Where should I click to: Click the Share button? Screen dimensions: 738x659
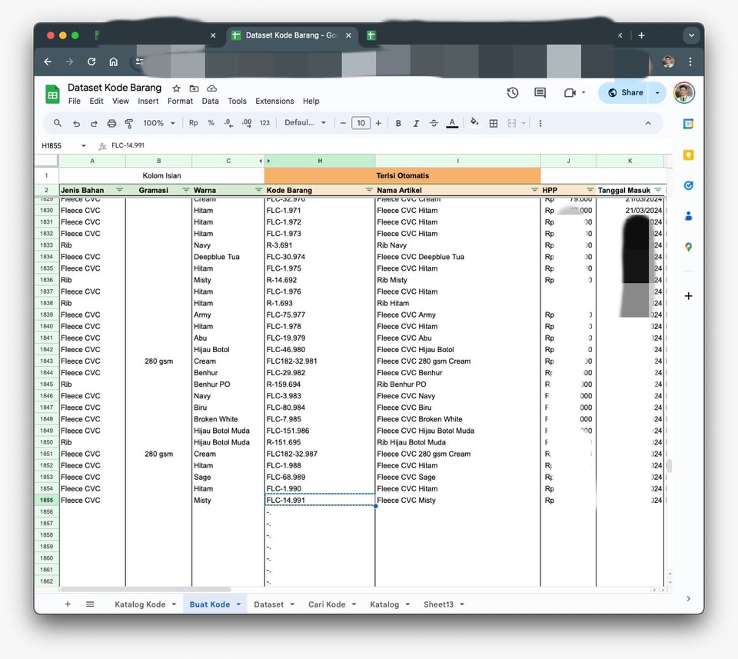[624, 92]
